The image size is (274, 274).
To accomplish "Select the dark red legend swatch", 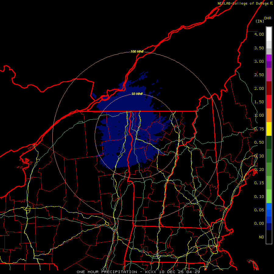I will coord(269,88).
